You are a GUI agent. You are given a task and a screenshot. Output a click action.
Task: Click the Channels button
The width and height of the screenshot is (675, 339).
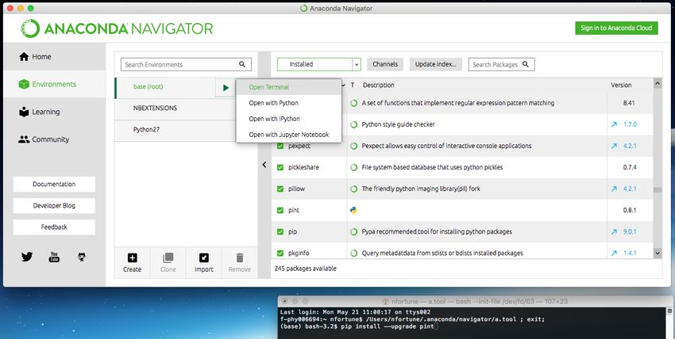[385, 64]
